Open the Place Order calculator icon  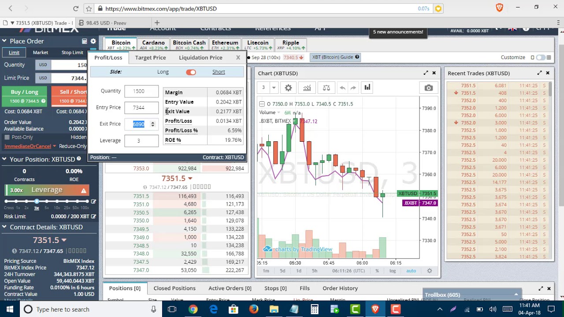coord(84,41)
